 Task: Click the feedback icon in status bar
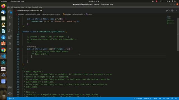[x=172, y=99]
